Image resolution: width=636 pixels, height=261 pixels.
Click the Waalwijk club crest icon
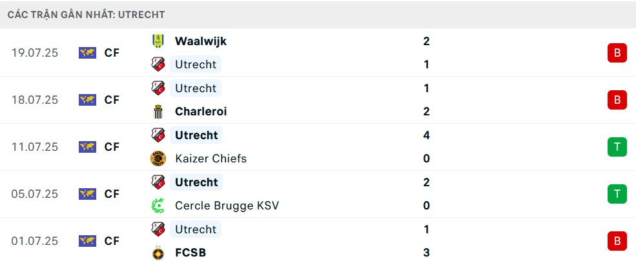click(x=158, y=41)
